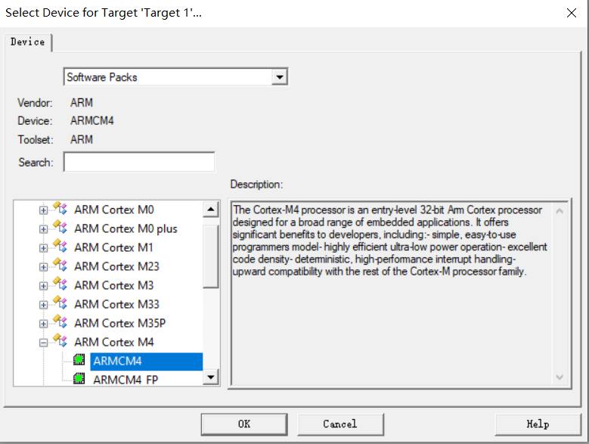Viewport: 589px width, 444px height.
Task: Select ARM Cortex M1 tree item
Action: (114, 247)
